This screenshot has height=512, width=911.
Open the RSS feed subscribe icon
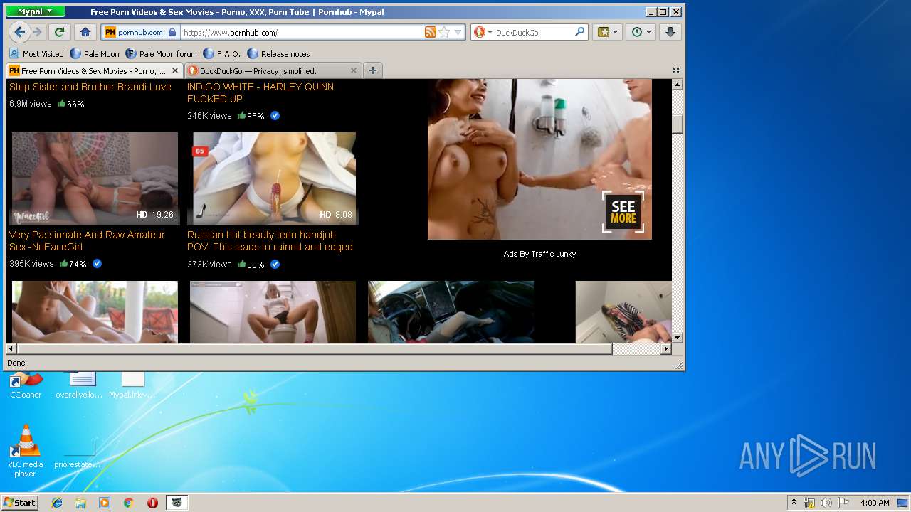tap(430, 32)
